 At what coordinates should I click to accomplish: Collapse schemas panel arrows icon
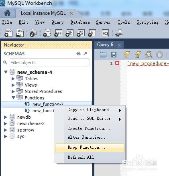pyautogui.click(x=85, y=54)
